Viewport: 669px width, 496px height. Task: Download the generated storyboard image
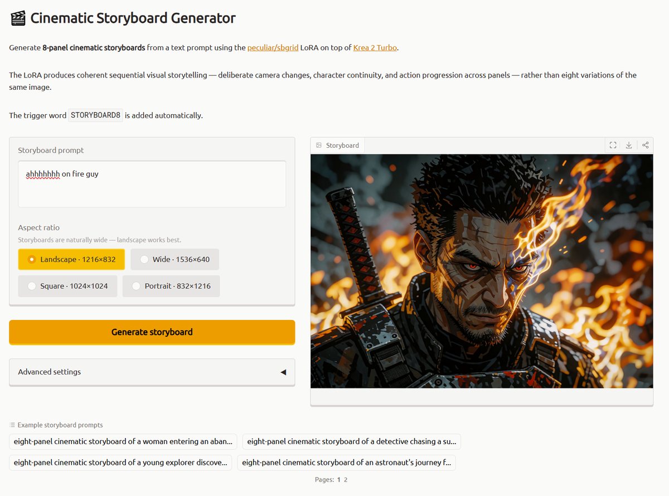click(x=629, y=145)
